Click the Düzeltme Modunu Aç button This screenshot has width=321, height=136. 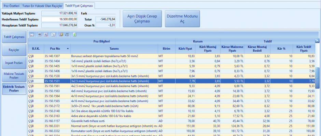tap(182, 19)
